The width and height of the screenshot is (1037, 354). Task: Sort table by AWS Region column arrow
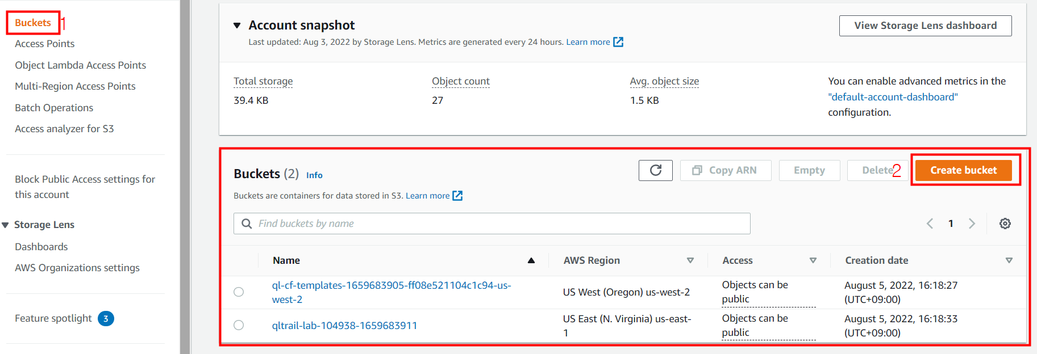click(690, 260)
